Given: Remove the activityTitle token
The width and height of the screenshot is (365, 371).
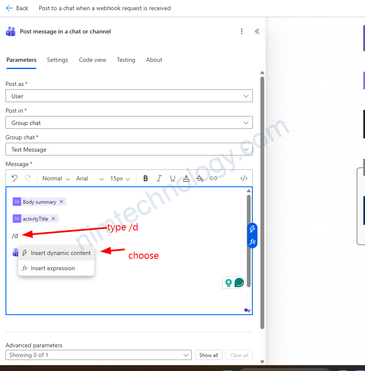Looking at the screenshot, I should pyautogui.click(x=53, y=219).
